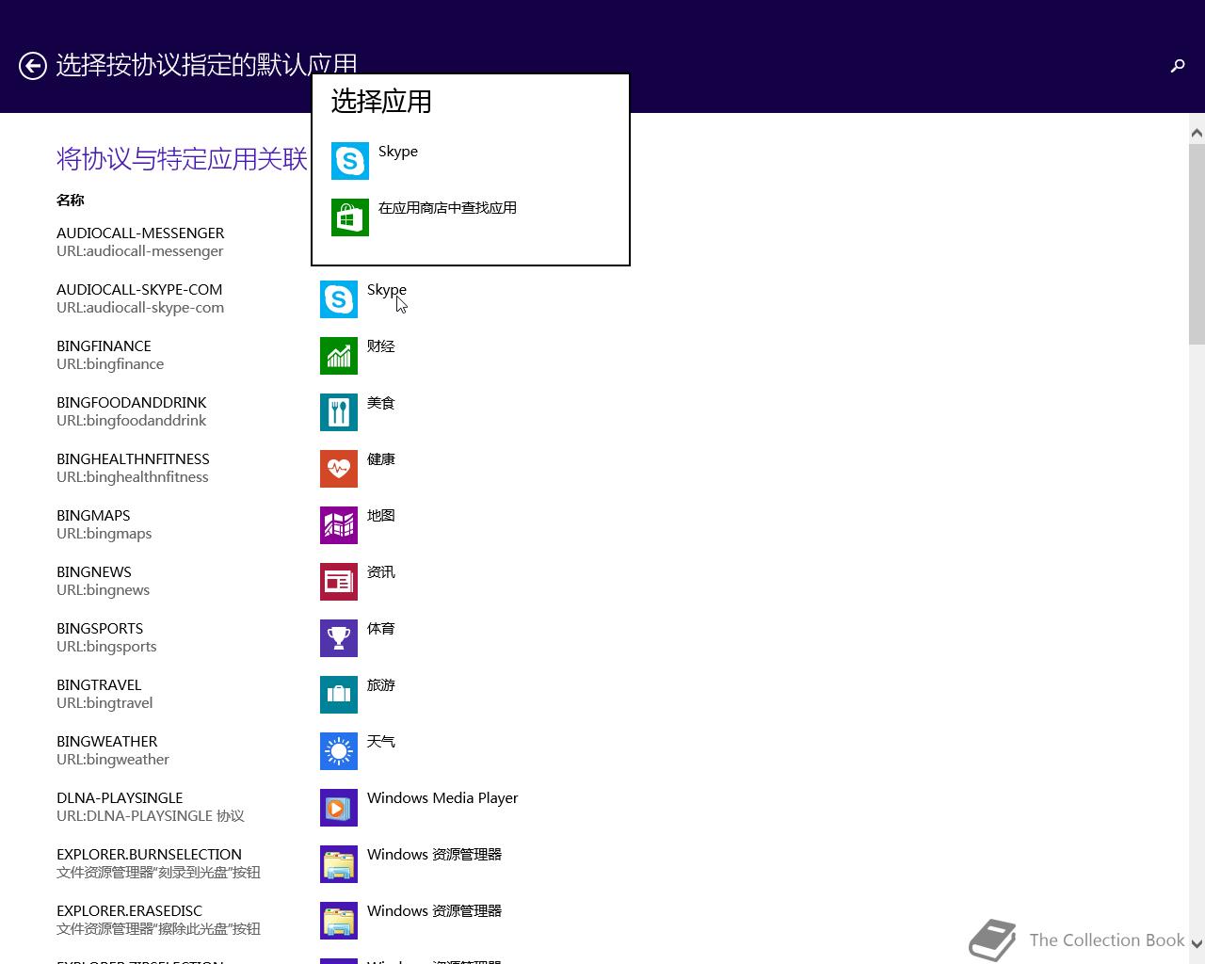Select the DLNA-PLAYSINGLE protocol name
The height and width of the screenshot is (964, 1205).
[x=120, y=798]
